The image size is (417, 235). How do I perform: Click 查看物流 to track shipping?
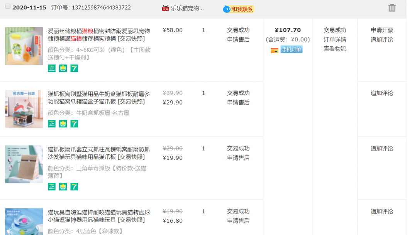(x=335, y=49)
